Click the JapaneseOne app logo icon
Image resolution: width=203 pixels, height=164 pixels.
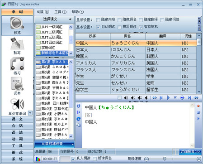coord(4,4)
